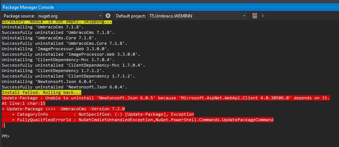
Task: Open Package Manager settings gear
Action: tap(108, 16)
